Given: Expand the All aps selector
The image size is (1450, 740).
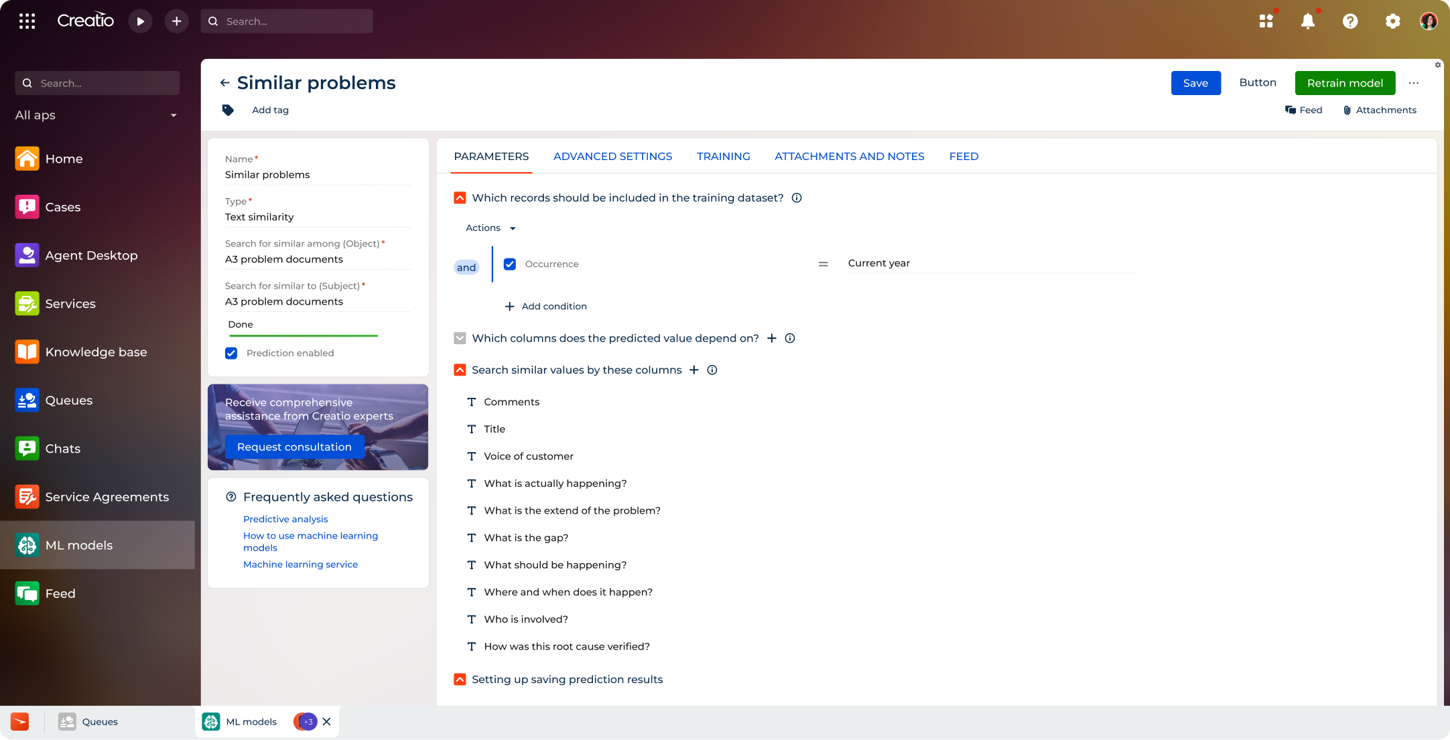Looking at the screenshot, I should 174,115.
